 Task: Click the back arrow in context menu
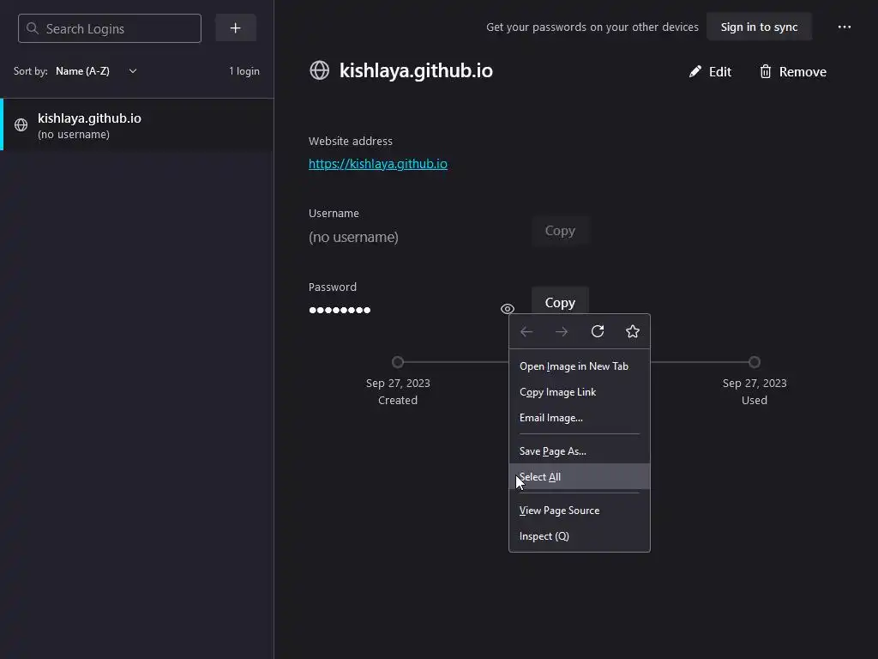click(526, 331)
